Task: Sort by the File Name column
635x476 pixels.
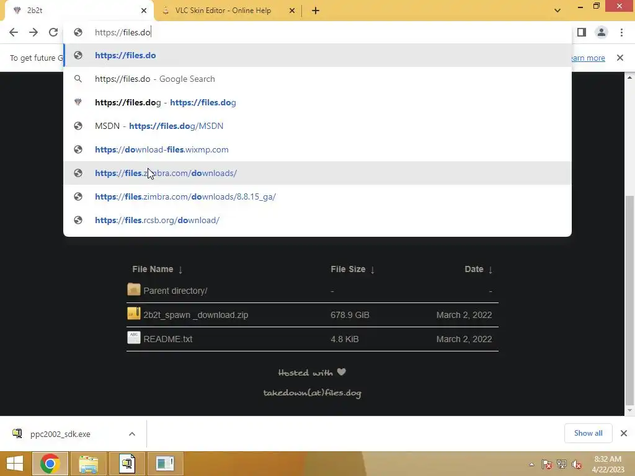Action: [x=153, y=269]
